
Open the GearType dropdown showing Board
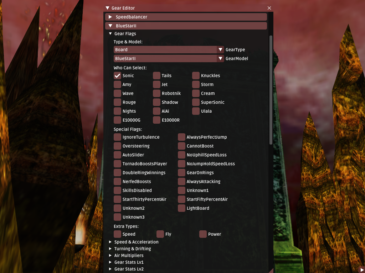coord(169,50)
